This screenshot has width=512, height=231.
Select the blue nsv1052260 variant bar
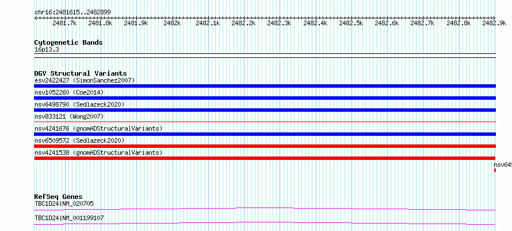265,98
